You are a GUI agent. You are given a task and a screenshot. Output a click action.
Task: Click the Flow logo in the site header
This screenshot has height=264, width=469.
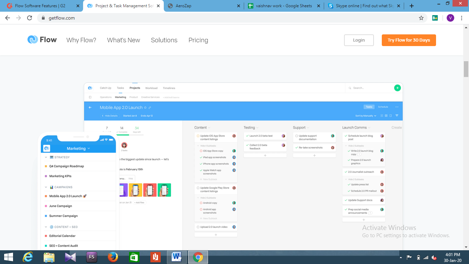tap(42, 40)
